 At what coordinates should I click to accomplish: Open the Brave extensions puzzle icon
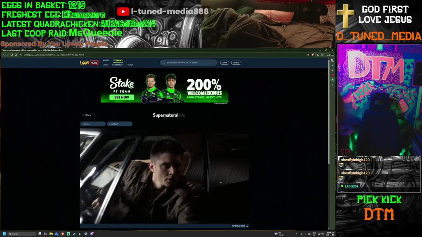click(x=318, y=55)
